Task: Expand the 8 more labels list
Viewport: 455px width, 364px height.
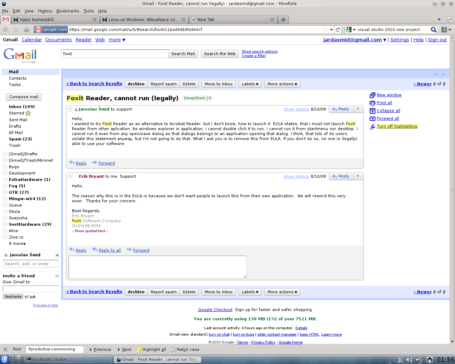Action: [x=17, y=243]
